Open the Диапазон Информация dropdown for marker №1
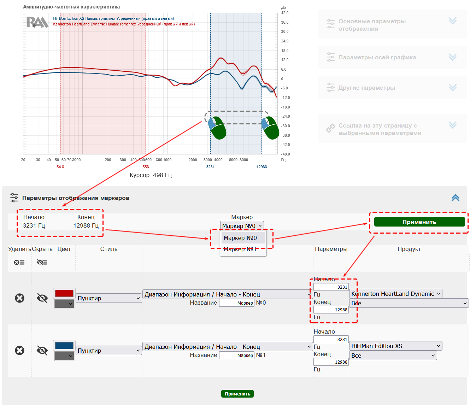This screenshot has width=470, height=405. click(x=228, y=347)
